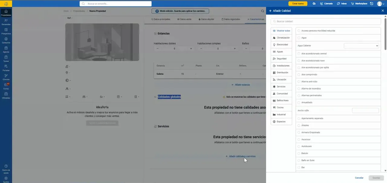
Task: Expand the surface area dropdown
Action: pyautogui.click(x=68, y=97)
